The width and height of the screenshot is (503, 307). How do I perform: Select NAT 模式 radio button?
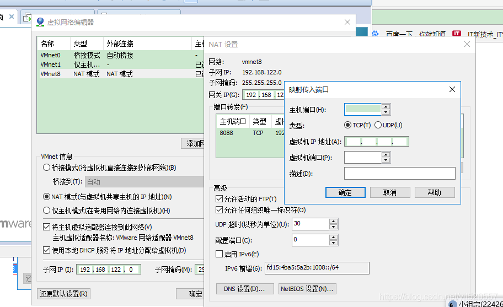(x=46, y=196)
